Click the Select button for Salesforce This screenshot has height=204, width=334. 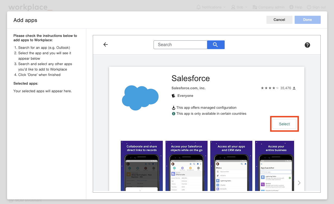284,124
